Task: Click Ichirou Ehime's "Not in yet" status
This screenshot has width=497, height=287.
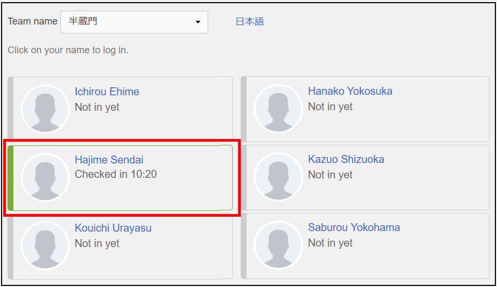Action: [97, 107]
